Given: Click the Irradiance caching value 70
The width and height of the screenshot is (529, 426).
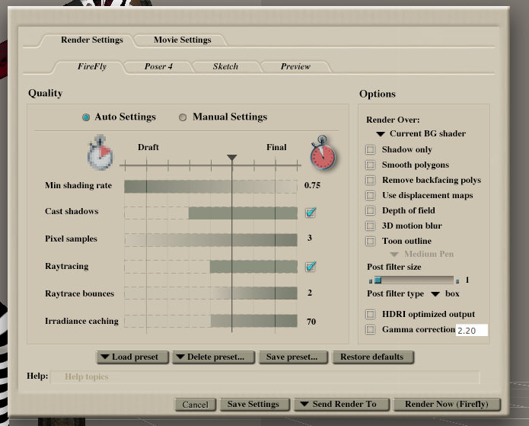Looking at the screenshot, I should click(x=311, y=322).
